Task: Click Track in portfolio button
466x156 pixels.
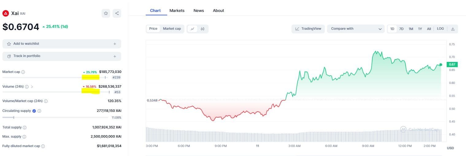Action: [x=62, y=56]
